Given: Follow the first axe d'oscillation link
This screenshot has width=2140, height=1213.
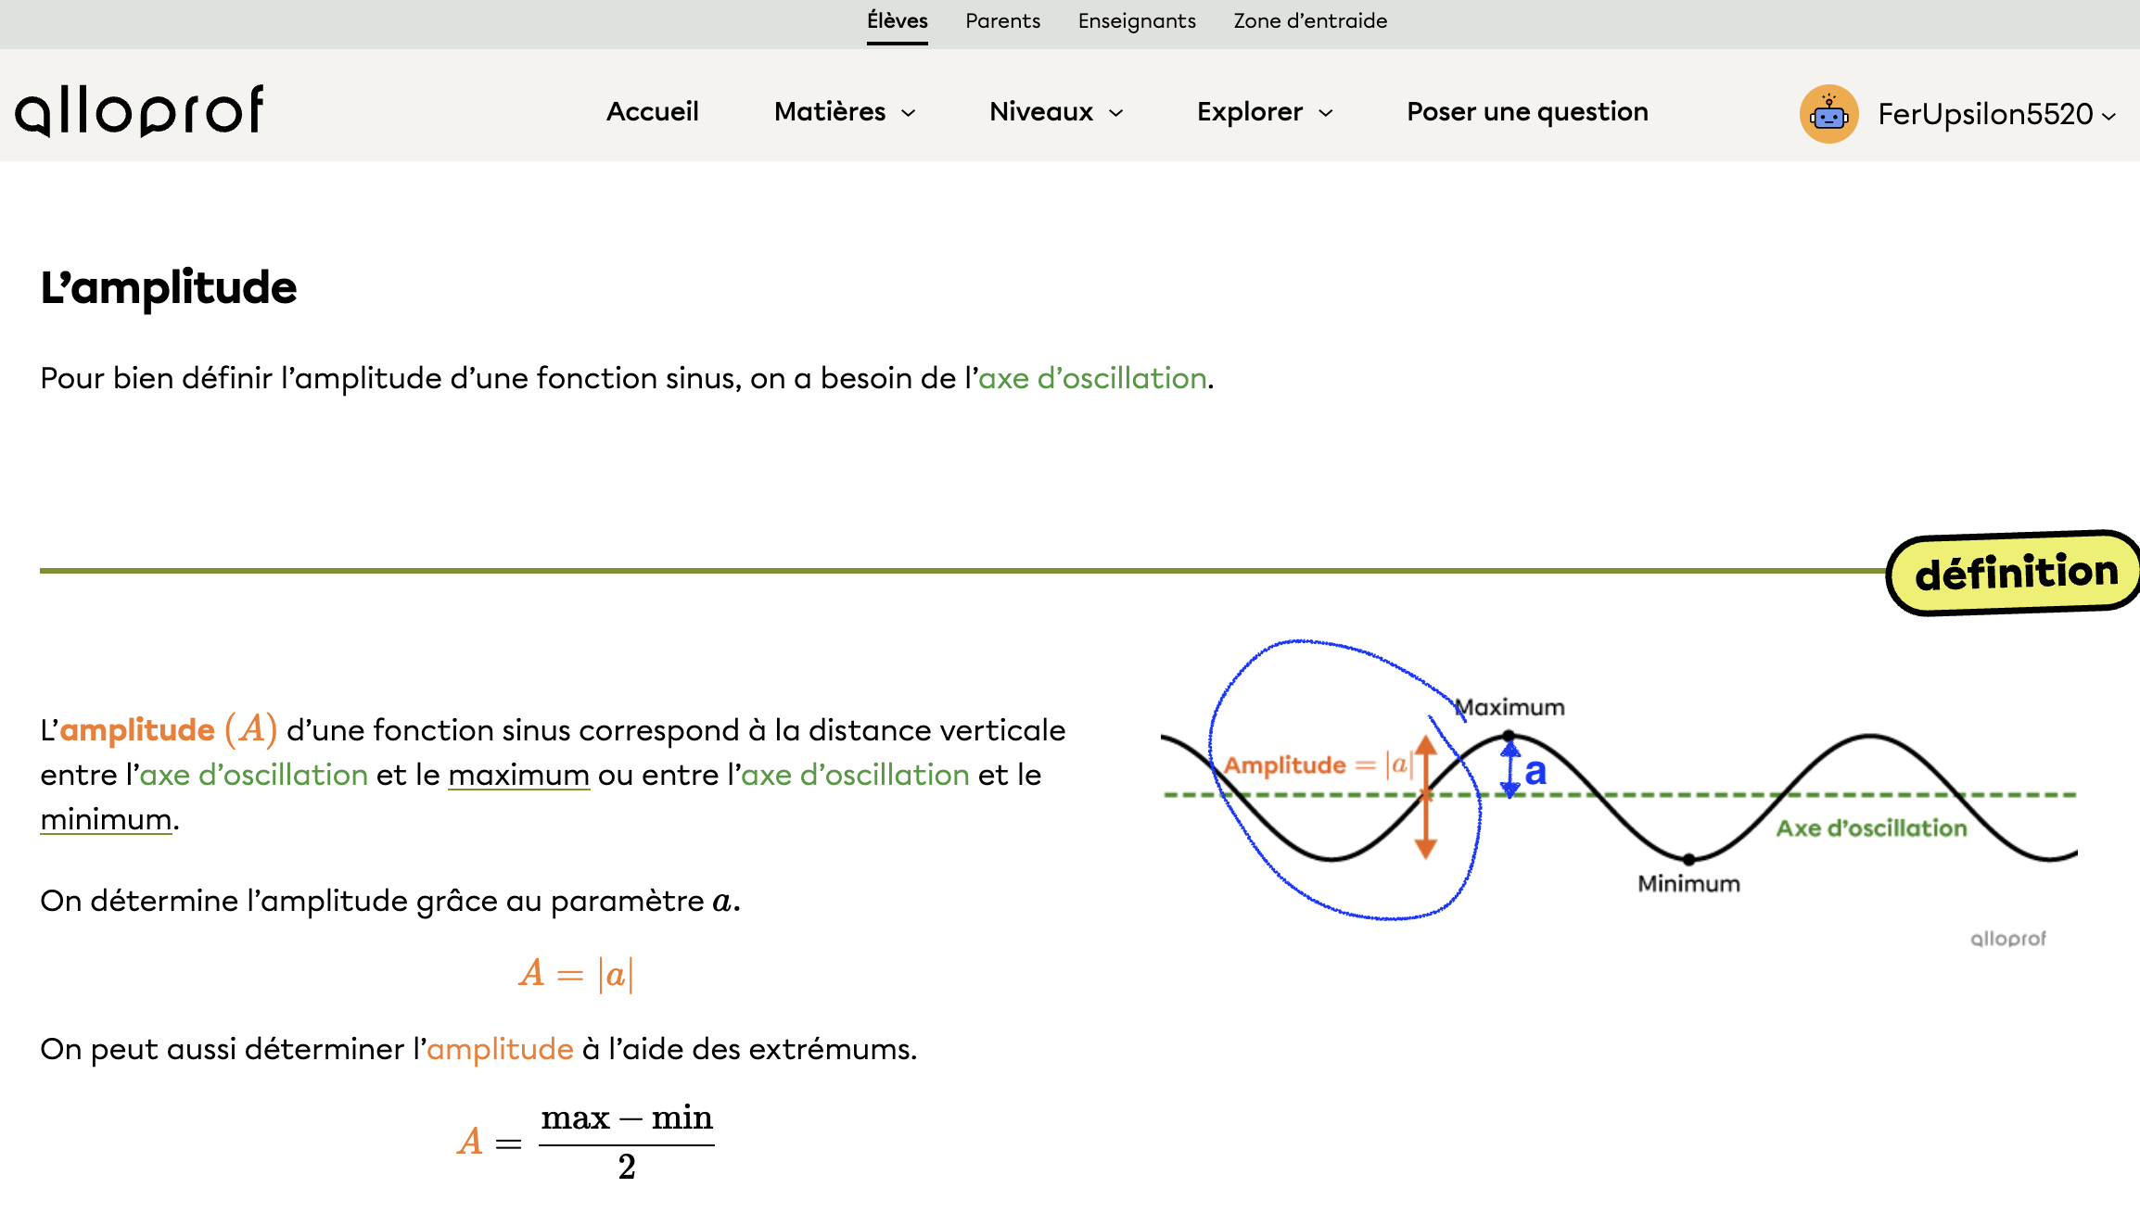Looking at the screenshot, I should pyautogui.click(x=1092, y=378).
